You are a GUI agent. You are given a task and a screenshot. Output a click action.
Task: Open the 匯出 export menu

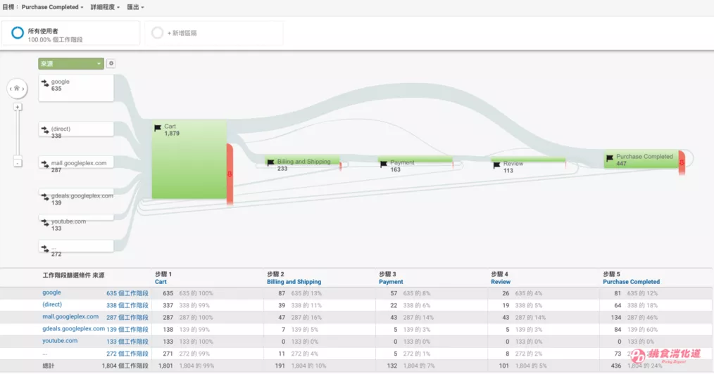[x=135, y=7]
